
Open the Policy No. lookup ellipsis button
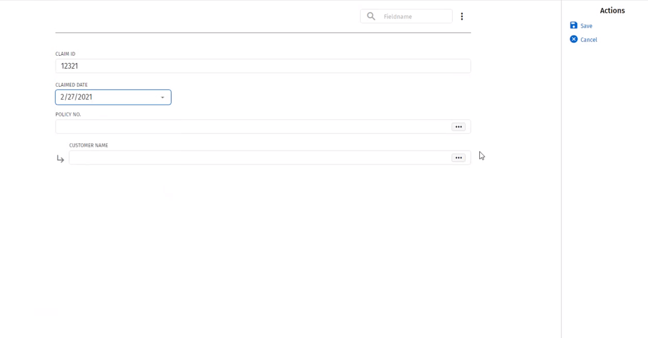point(458,127)
